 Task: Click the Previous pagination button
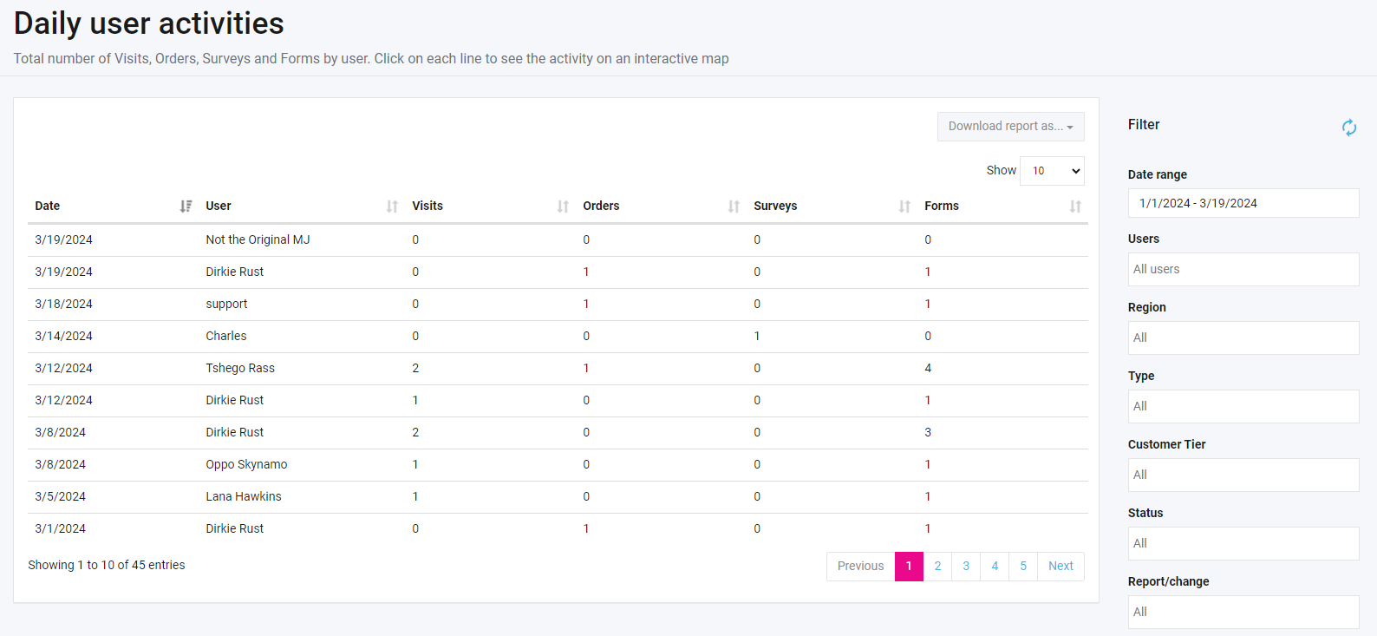pos(860,567)
